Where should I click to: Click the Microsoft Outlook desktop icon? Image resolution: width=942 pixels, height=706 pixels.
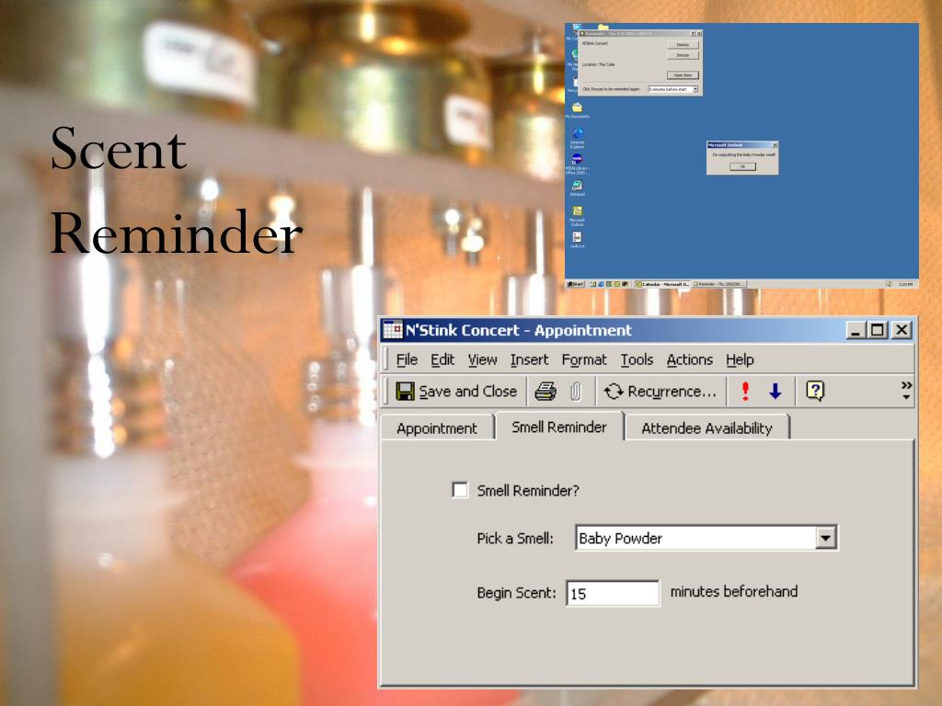(577, 215)
